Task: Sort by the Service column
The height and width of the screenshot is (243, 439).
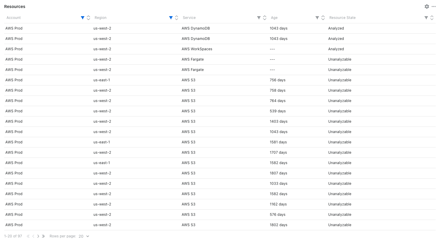Action: (x=265, y=18)
